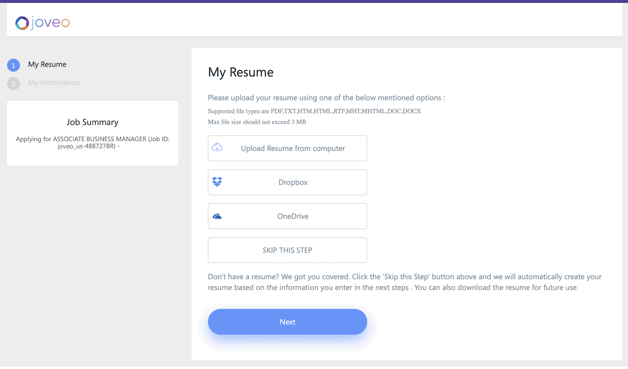Open the OneDrive upload option
Viewport: 628px width, 369px height.
[287, 216]
